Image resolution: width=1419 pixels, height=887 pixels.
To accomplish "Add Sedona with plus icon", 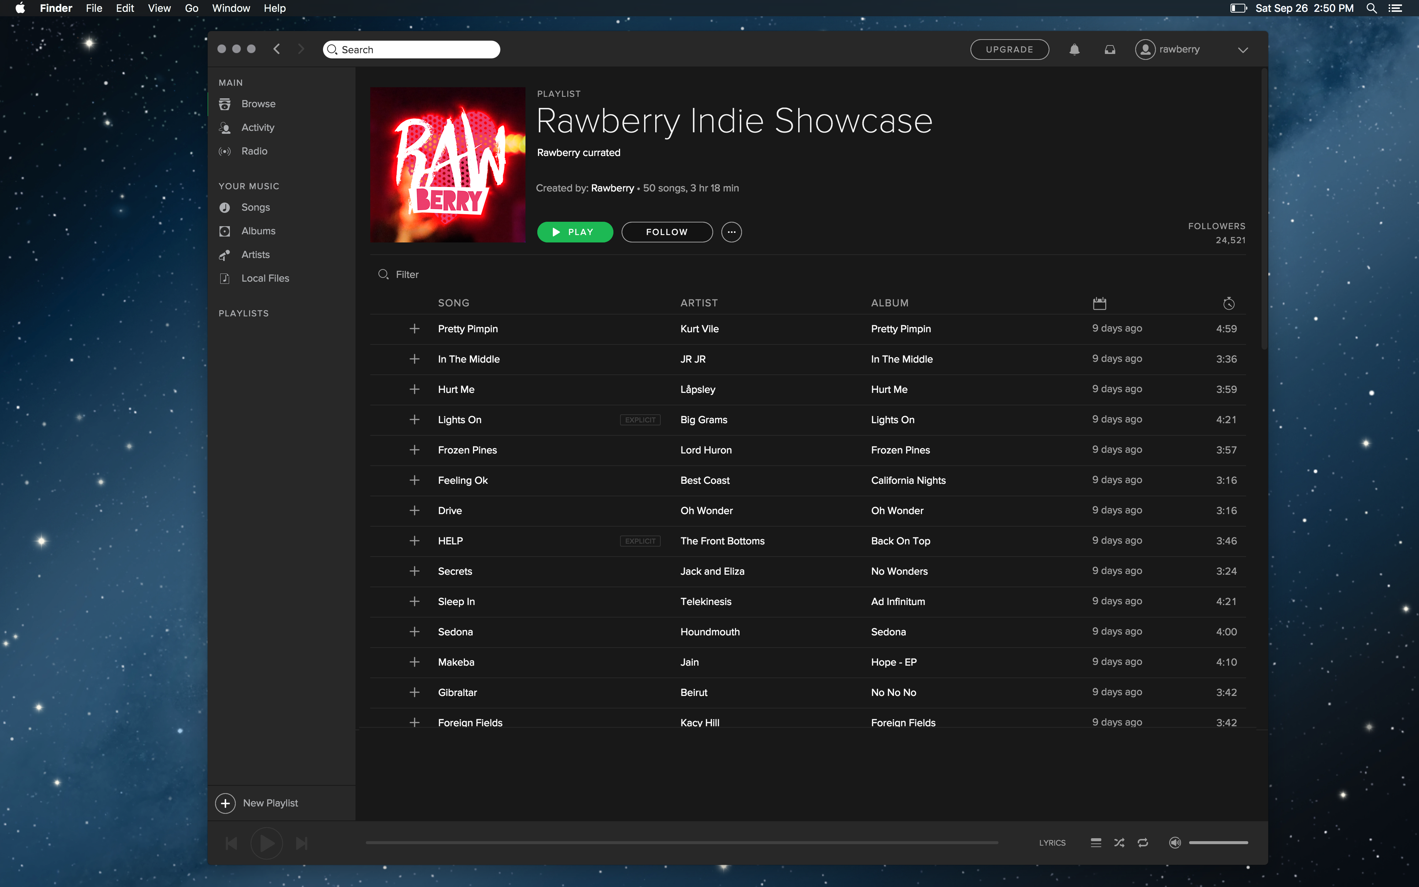I will [x=415, y=632].
